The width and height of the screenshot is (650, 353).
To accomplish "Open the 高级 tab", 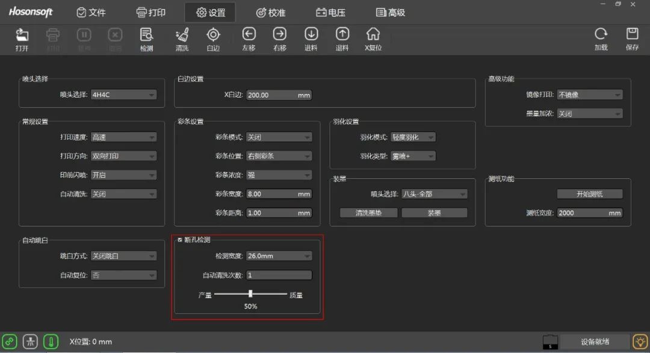I will [x=390, y=13].
